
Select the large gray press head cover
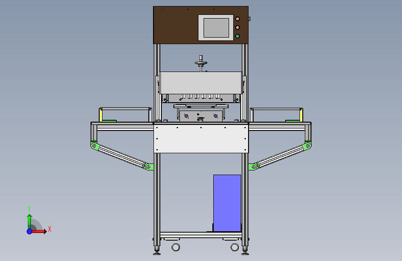coord(201,83)
